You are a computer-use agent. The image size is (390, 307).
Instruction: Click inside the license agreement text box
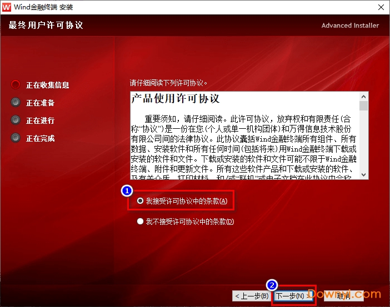244,144
